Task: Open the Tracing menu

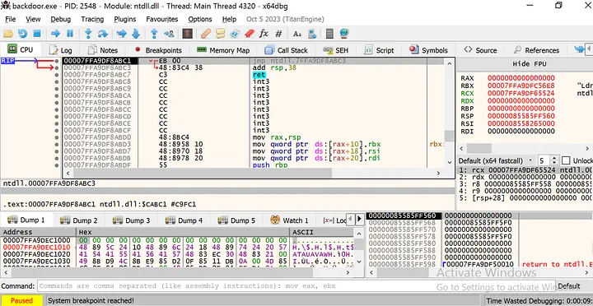Action: [92, 19]
